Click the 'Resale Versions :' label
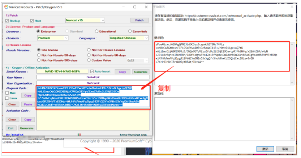301x158 pixels. click(x=19, y=50)
